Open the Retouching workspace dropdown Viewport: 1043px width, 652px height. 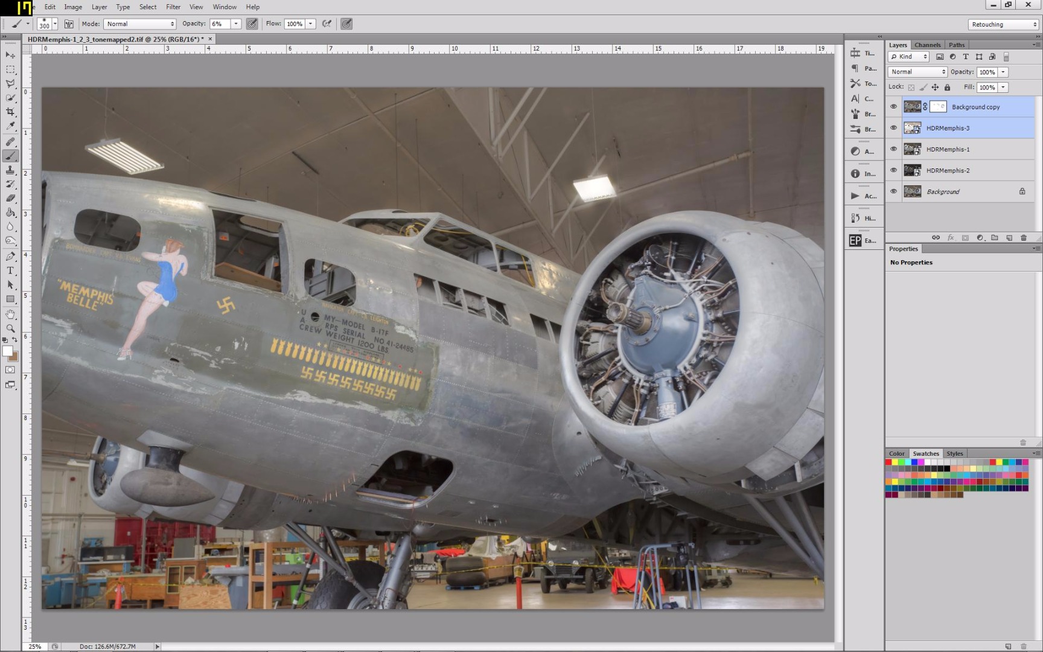point(1003,24)
